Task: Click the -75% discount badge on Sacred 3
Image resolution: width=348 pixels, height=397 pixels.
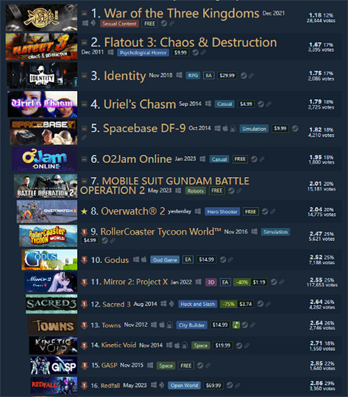Action: pos(228,304)
